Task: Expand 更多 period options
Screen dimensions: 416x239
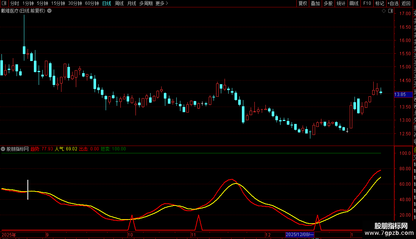Action: (162, 3)
